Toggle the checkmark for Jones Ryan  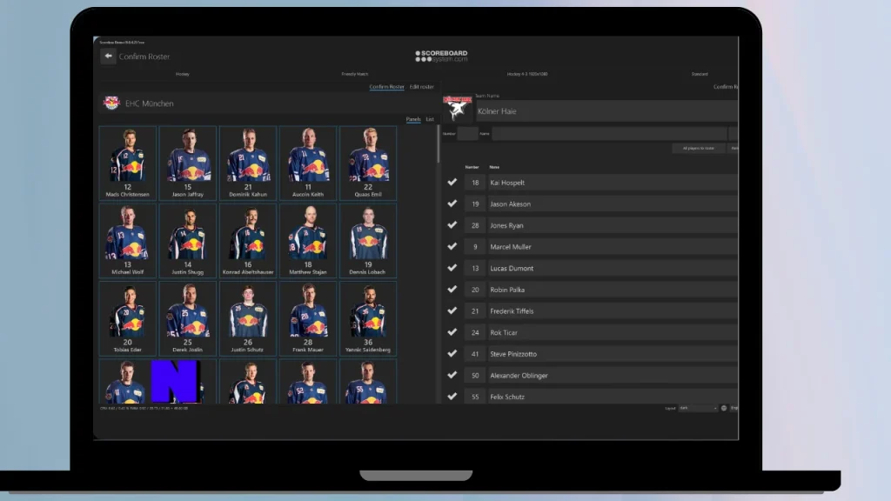[x=452, y=225]
